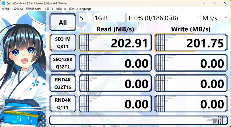Start the RND4K Q1T1 test

63,104
